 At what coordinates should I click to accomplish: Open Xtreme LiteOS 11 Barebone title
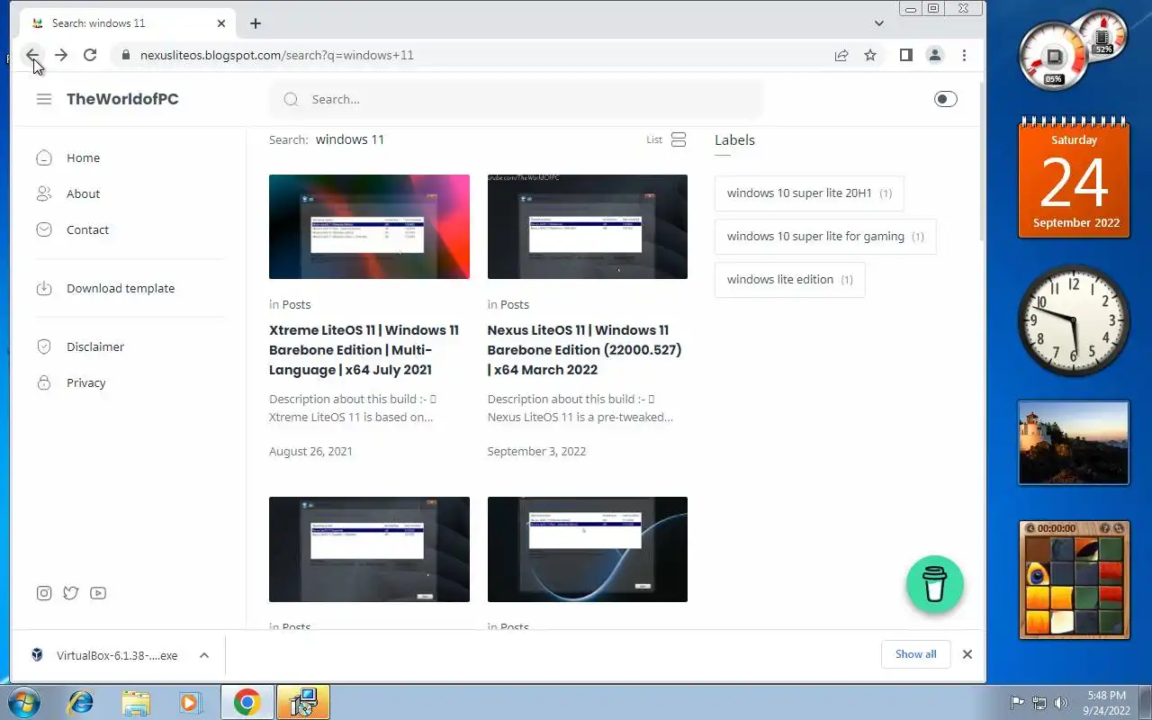364,350
